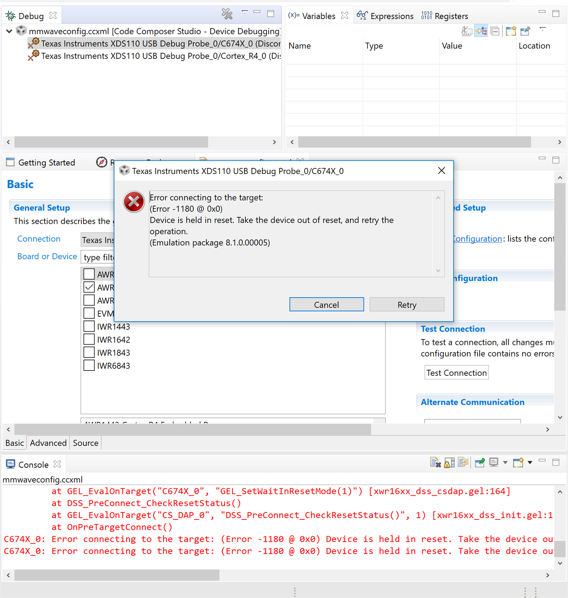The width and height of the screenshot is (568, 598).
Task: Select the C674X_0 debug probe entry
Action: point(155,43)
